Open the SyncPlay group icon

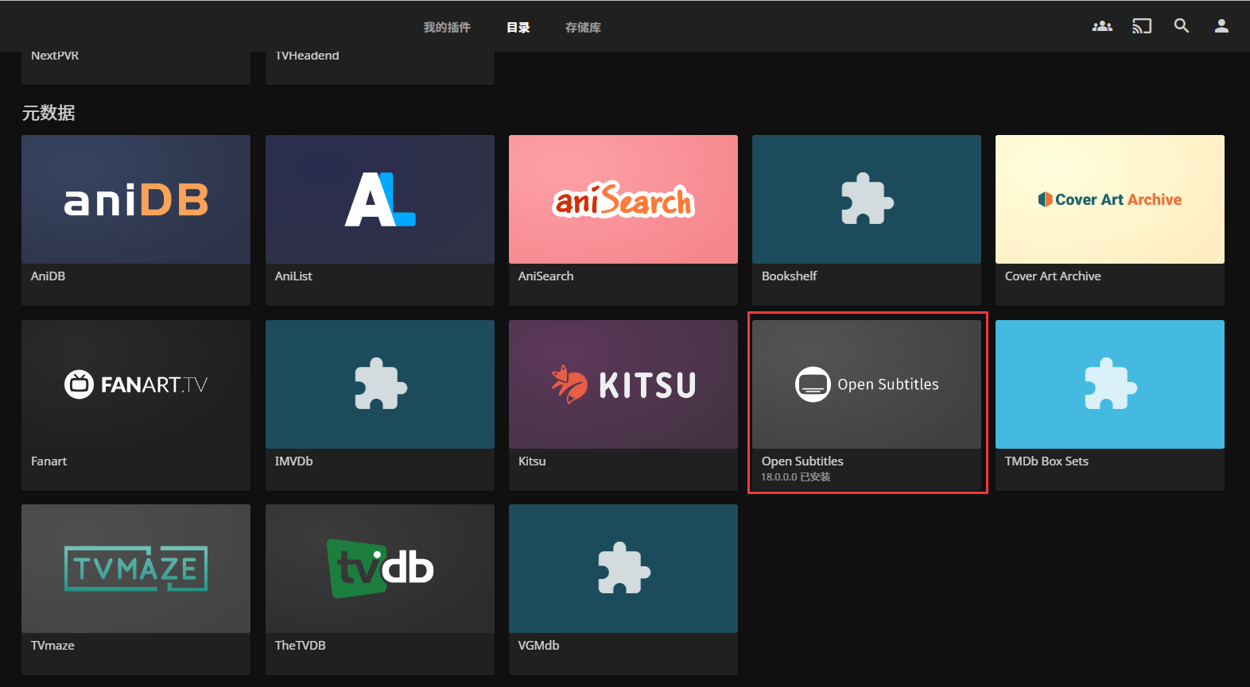tap(1102, 26)
